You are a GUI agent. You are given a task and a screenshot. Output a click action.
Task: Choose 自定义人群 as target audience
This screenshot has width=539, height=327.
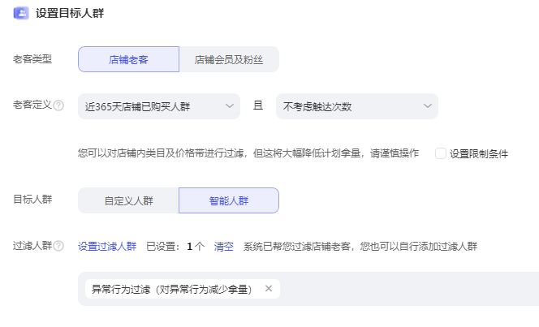(128, 200)
